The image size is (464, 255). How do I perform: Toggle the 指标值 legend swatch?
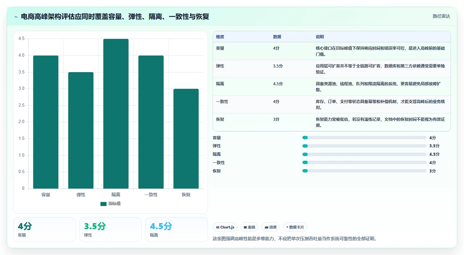click(x=103, y=204)
